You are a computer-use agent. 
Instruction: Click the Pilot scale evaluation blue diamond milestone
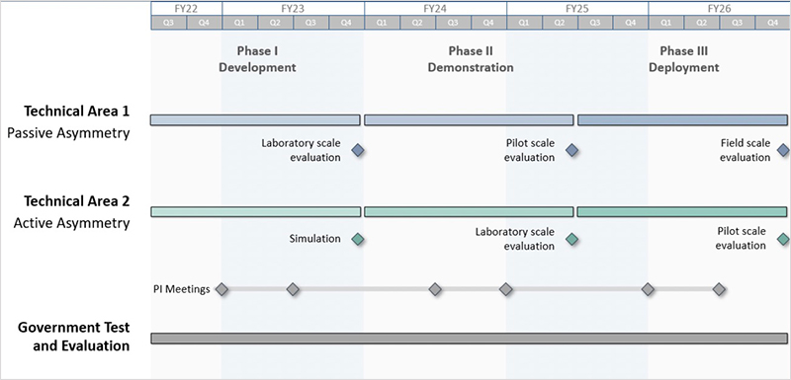click(571, 150)
